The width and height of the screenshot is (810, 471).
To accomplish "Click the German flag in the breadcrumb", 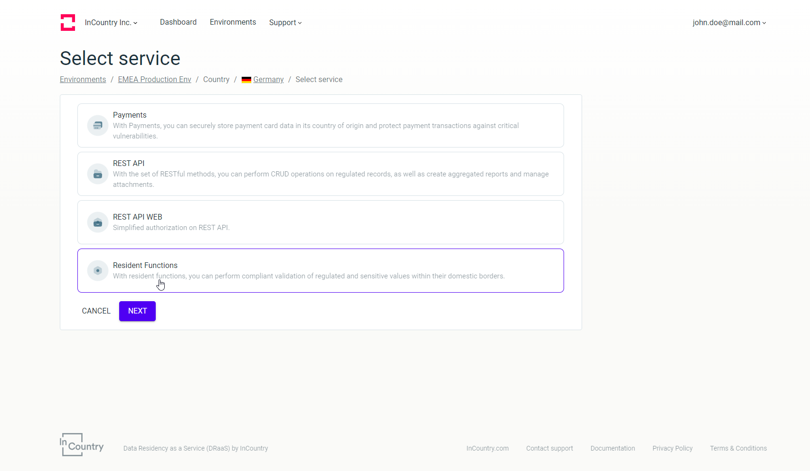I will click(246, 79).
